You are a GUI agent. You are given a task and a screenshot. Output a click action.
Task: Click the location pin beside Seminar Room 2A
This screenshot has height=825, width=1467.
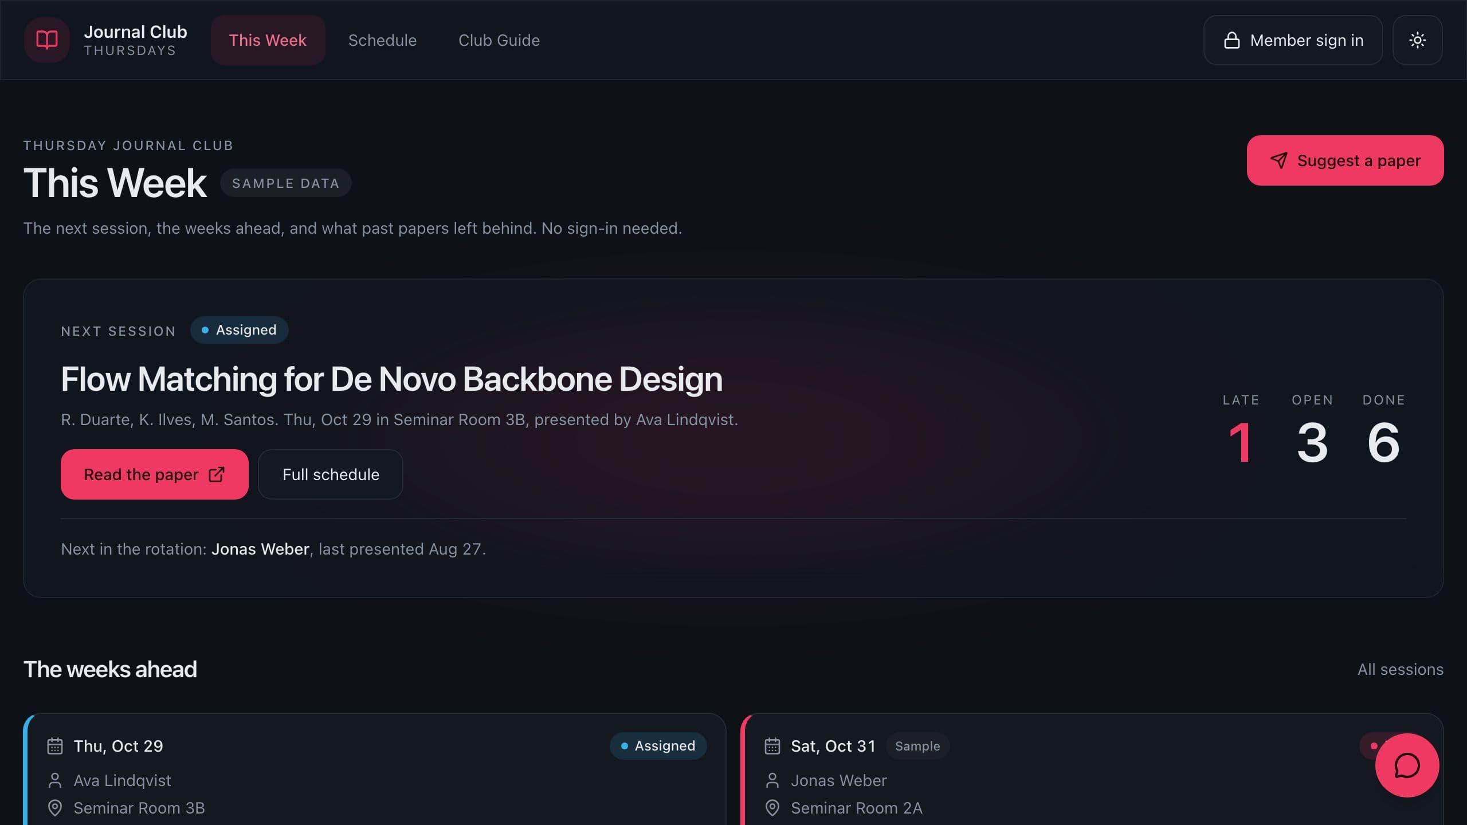[772, 808]
